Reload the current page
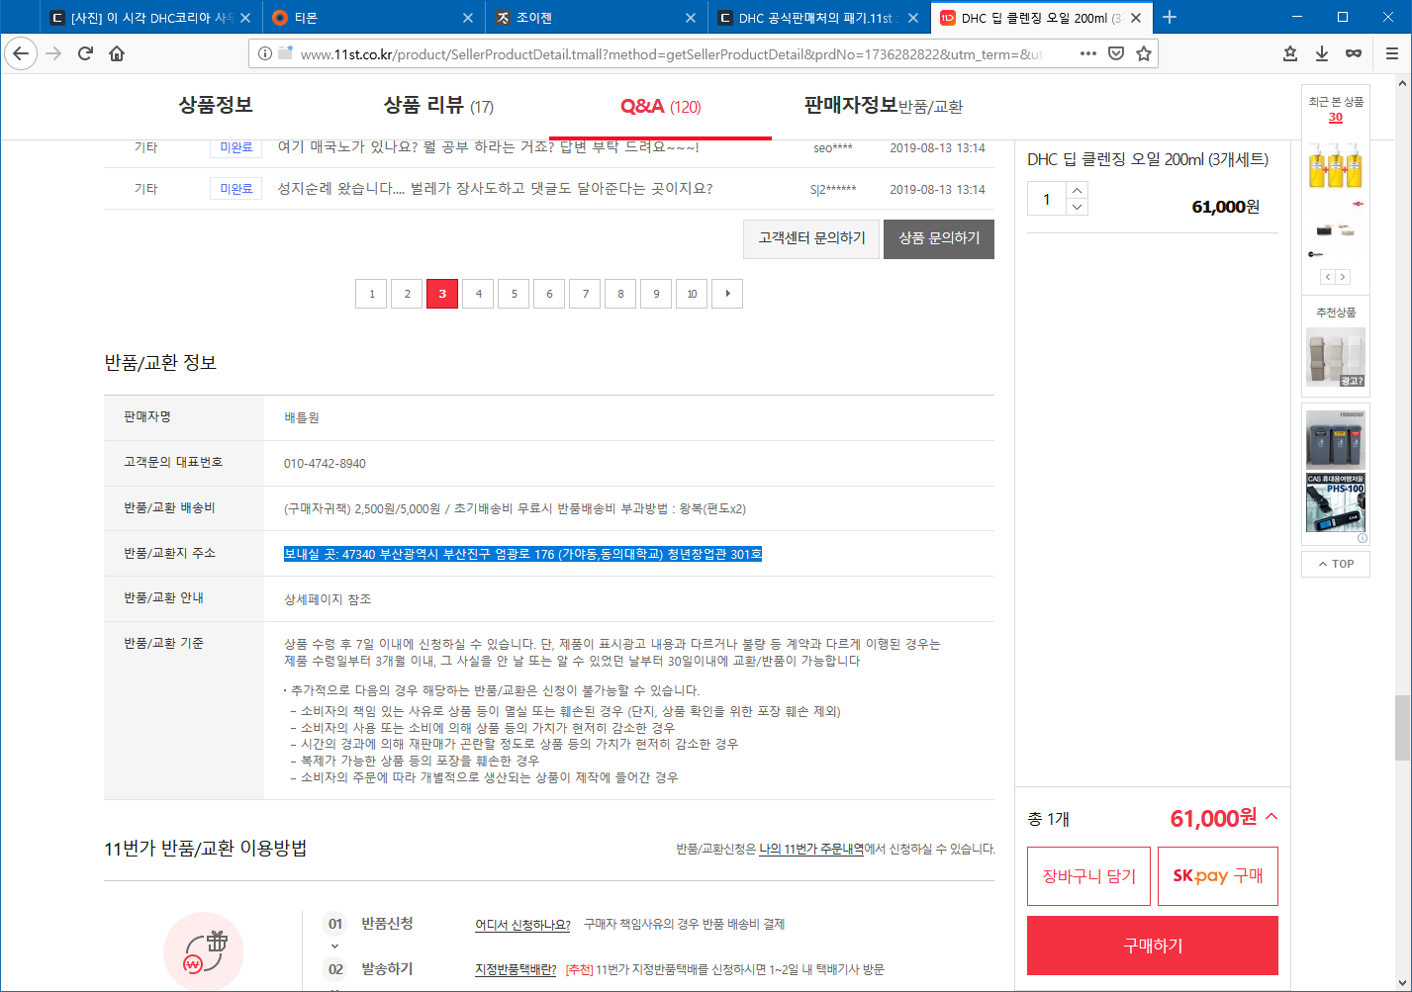This screenshot has width=1412, height=992. click(x=85, y=53)
